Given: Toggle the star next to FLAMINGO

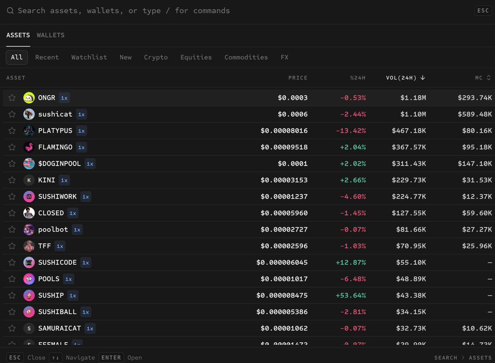Looking at the screenshot, I should tap(12, 147).
